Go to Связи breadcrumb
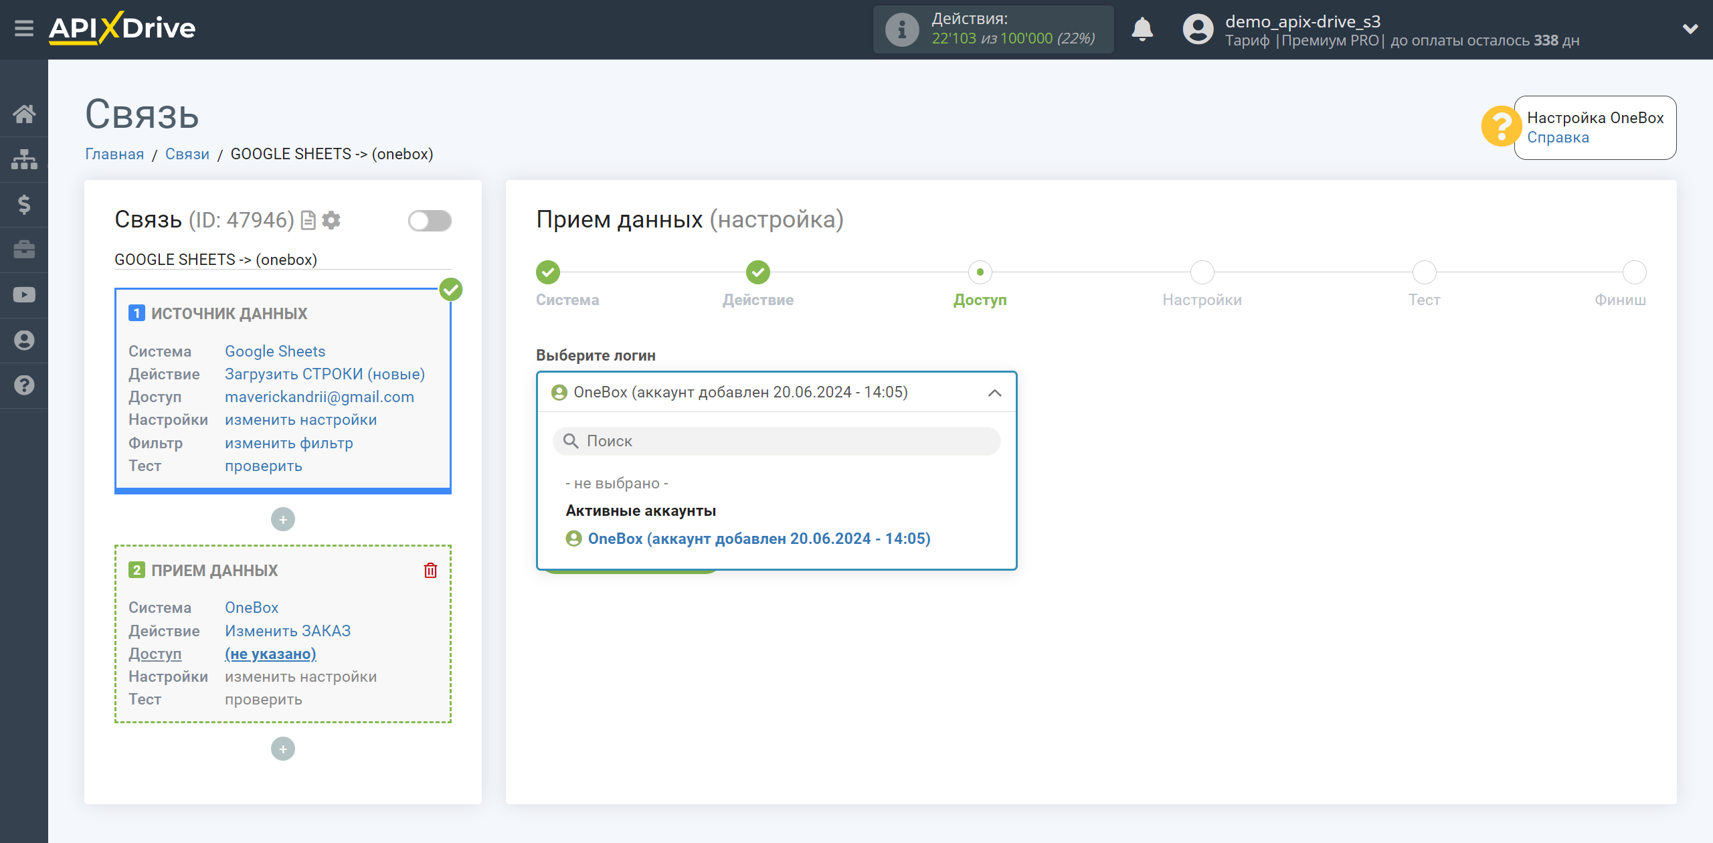1713x843 pixels. pos(187,155)
